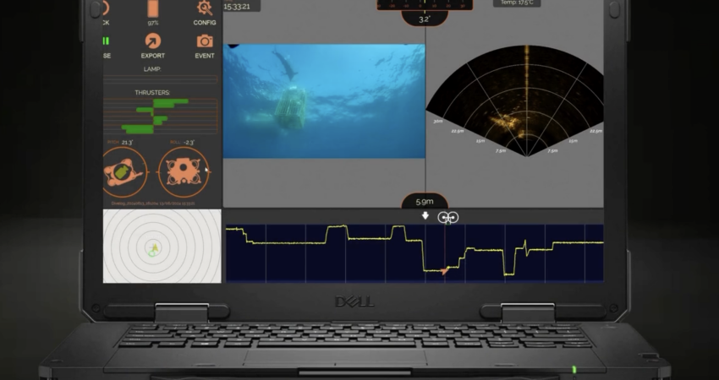Screen dimensions: 719x380
Task: Click the 15:33:21 timestamp label
Action: coord(241,6)
